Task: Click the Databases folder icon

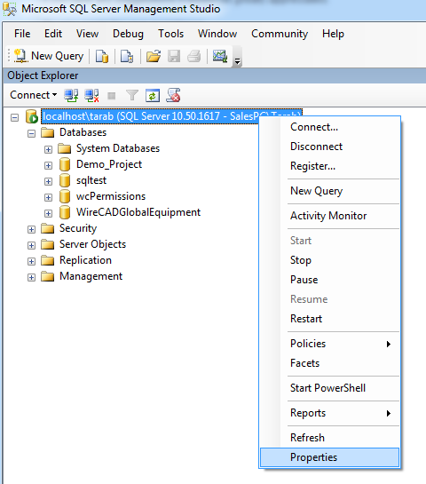Action: [48, 132]
